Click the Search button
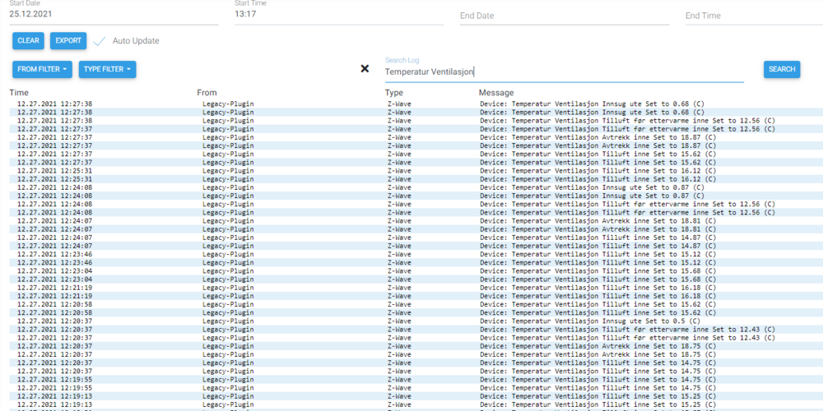The image size is (823, 411). point(781,70)
